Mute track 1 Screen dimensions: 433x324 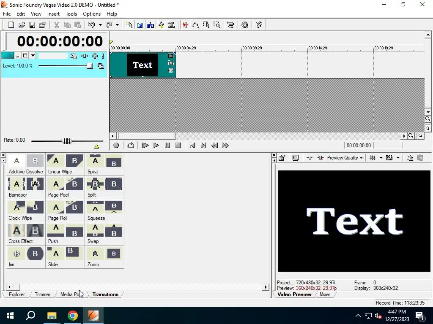[95, 56]
